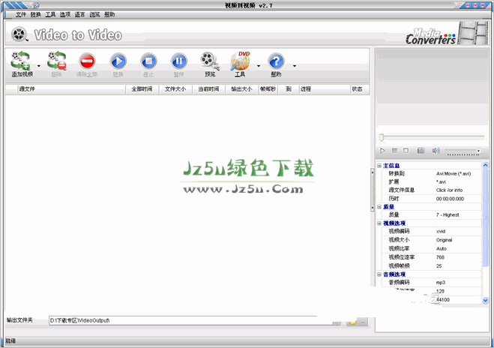The height and width of the screenshot is (348, 494).
Task: Click the 视频帧频 25 value
Action: (x=439, y=266)
